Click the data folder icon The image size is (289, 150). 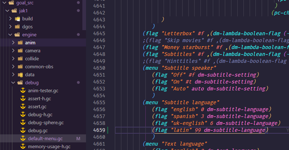tap(20, 75)
